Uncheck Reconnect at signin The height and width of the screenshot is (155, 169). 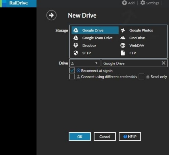pos(72,71)
